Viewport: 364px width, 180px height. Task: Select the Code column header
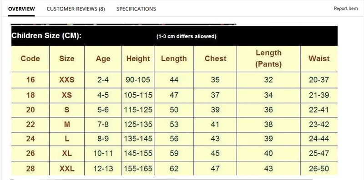point(30,58)
